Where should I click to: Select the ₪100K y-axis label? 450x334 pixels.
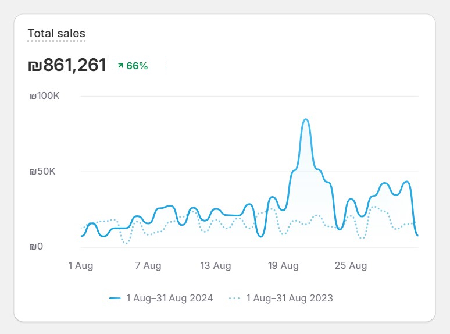(44, 96)
